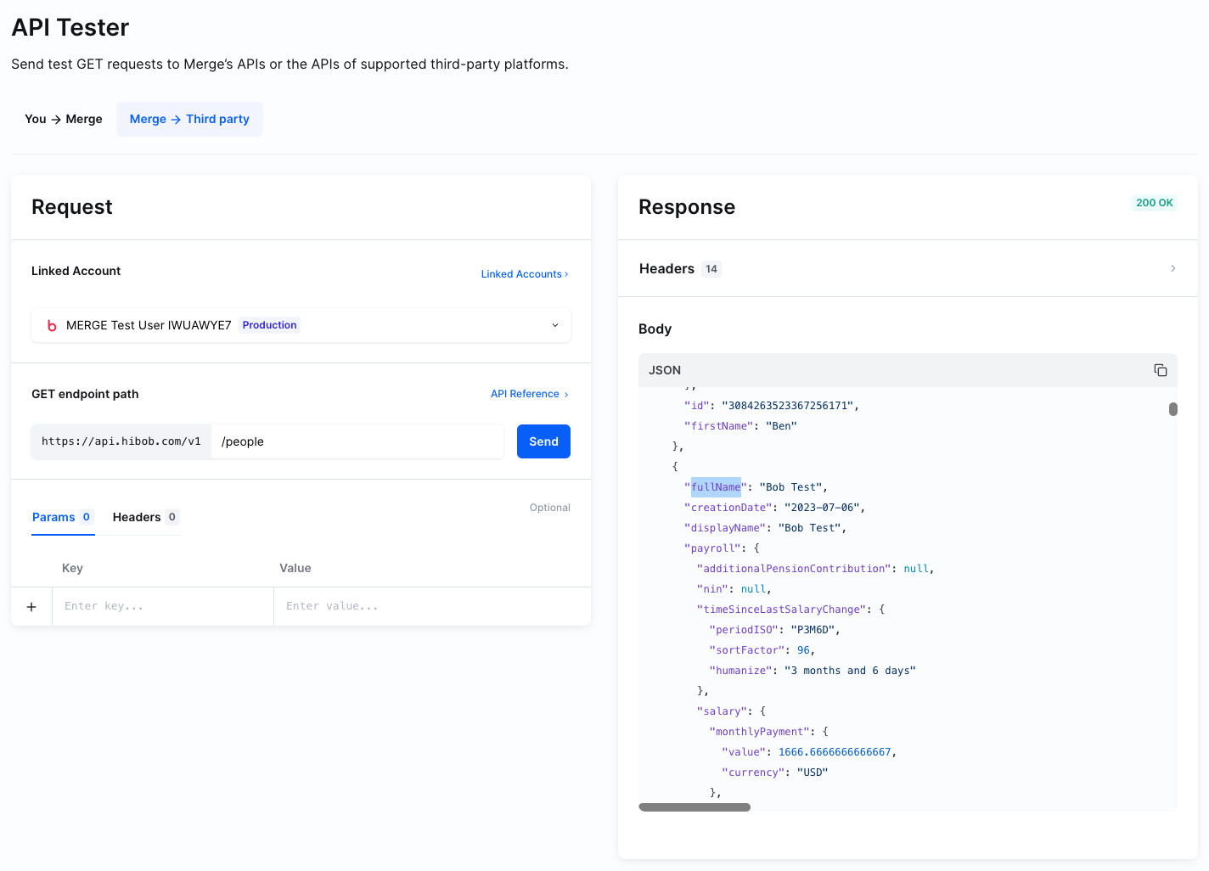The image size is (1209, 871).
Task: Open the Linked Account dropdown
Action: (x=554, y=325)
